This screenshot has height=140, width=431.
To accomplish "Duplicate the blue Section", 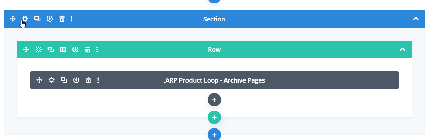I will point(37,19).
